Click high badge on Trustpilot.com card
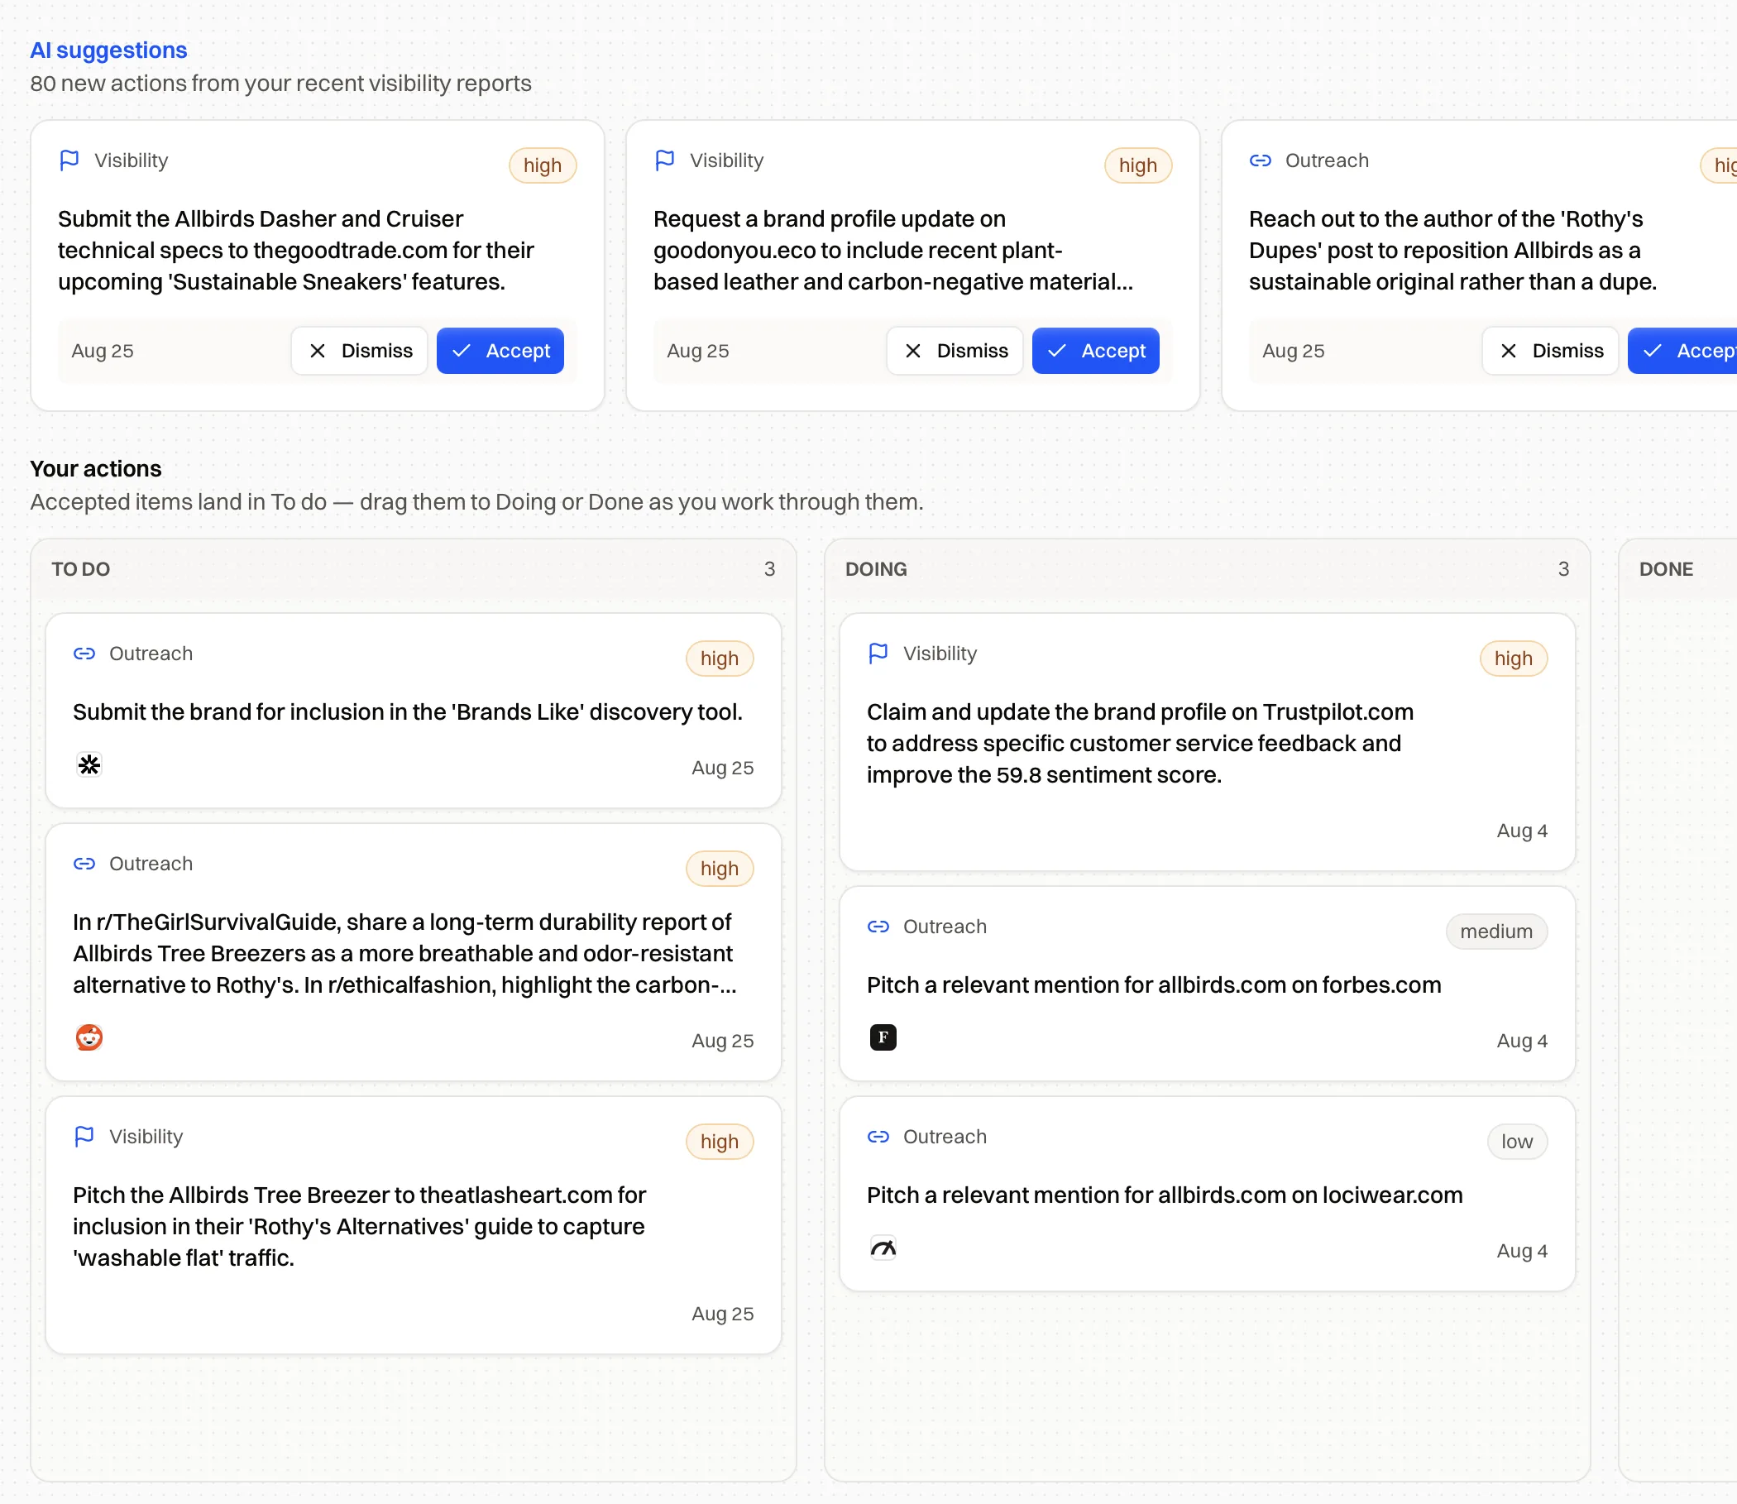 (1514, 659)
